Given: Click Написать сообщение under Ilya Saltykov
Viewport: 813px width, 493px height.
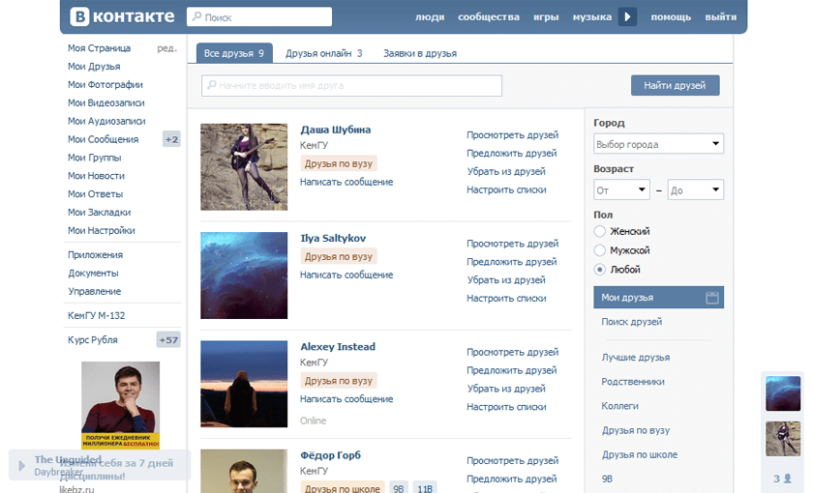Looking at the screenshot, I should [346, 275].
